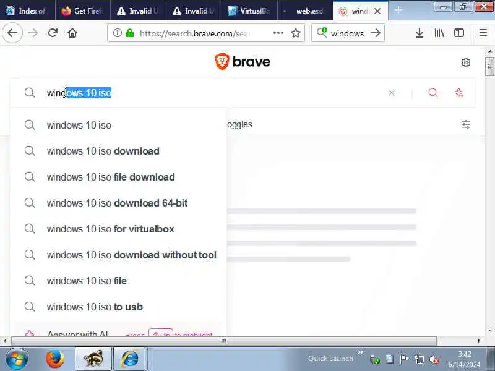The width and height of the screenshot is (495, 371).
Task: Show site information icon in address bar
Action: 118,33
